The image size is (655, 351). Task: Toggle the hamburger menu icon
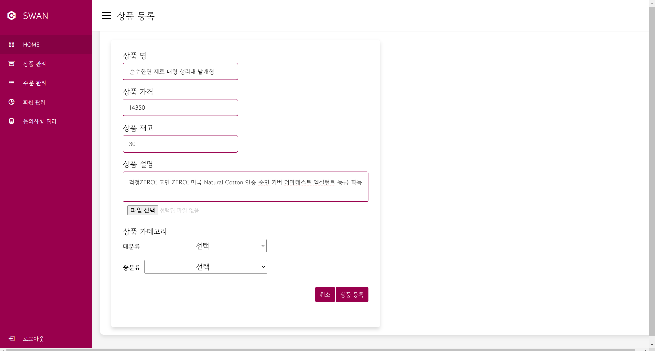(106, 16)
